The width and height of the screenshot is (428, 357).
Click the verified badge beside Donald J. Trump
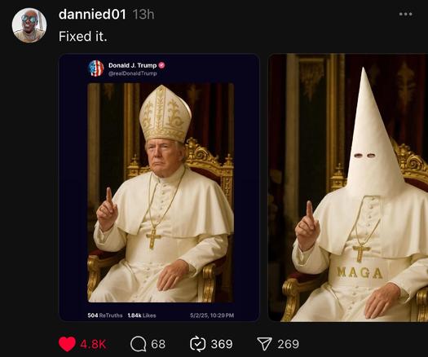[x=162, y=65]
